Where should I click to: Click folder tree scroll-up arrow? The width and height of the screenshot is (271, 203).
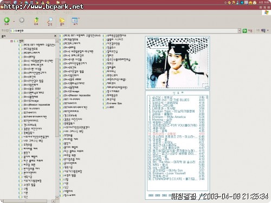coord(57,41)
